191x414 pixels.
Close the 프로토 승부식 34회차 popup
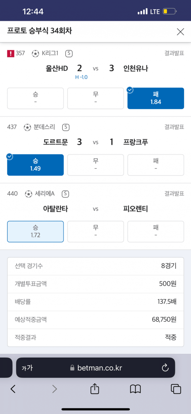[180, 32]
